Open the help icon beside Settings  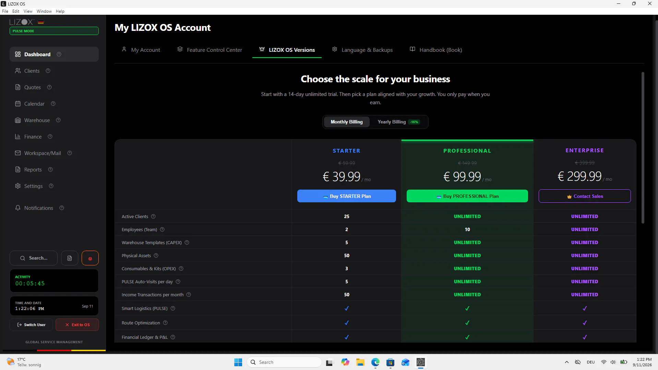tap(51, 186)
